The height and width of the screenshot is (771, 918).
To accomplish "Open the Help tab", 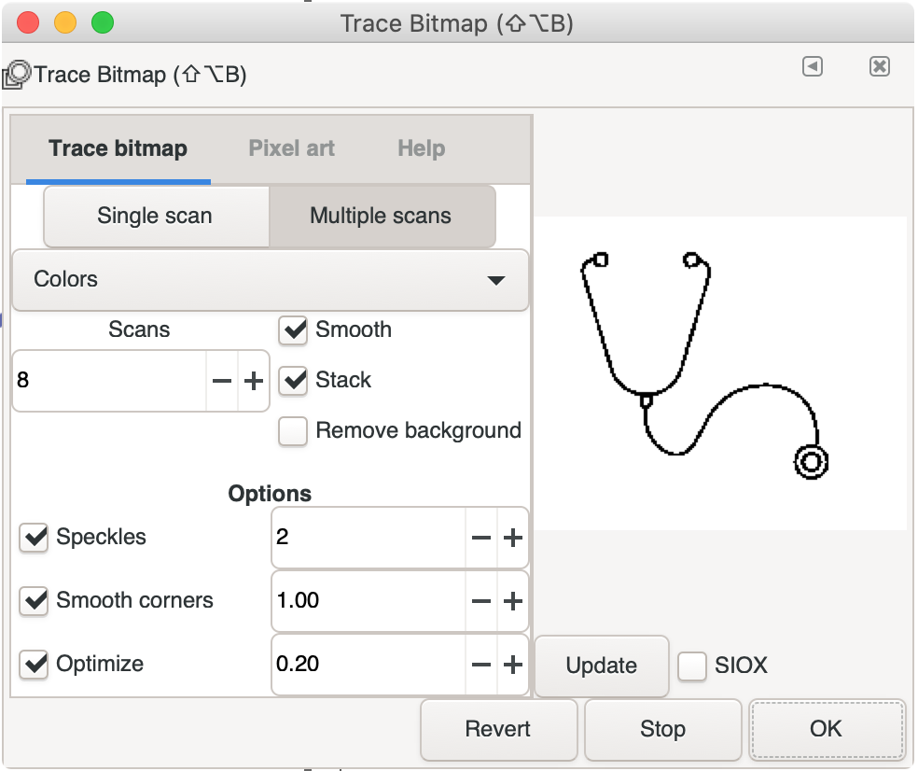I will [422, 148].
